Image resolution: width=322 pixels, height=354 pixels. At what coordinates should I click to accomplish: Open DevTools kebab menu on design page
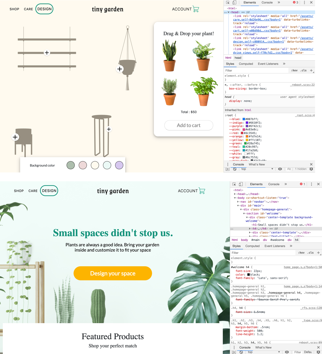click(x=304, y=2)
